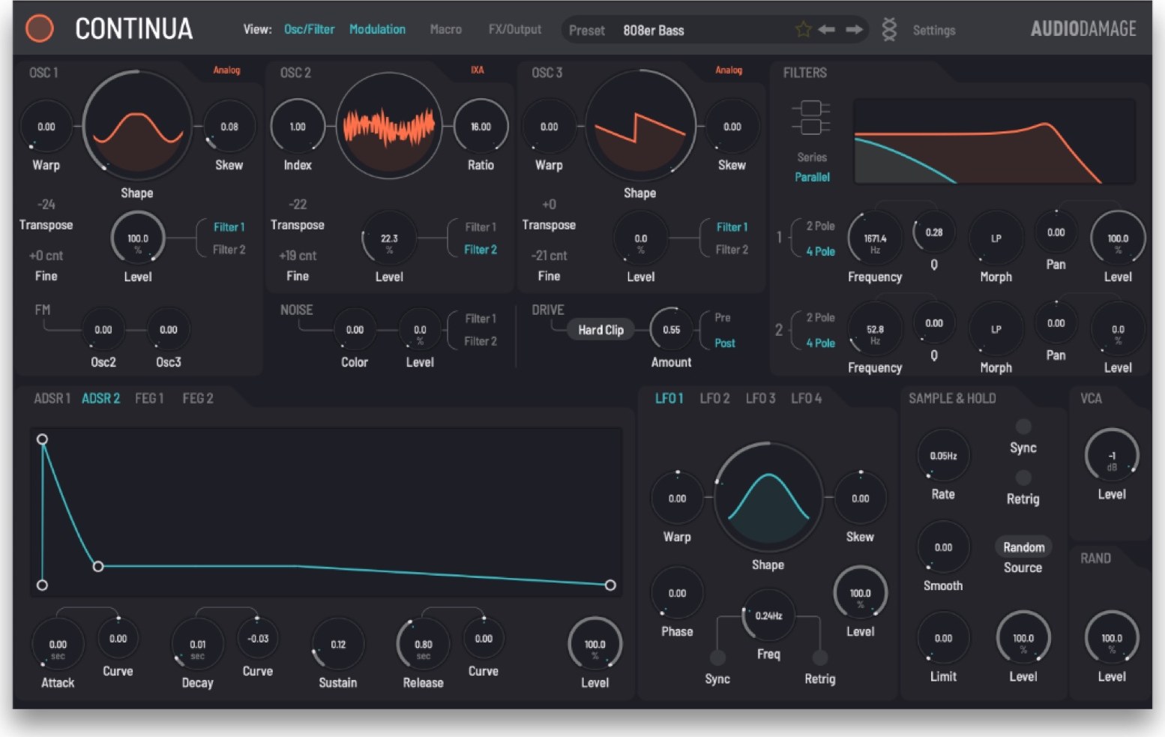
Task: Go to previous preset with left arrow
Action: point(827,29)
